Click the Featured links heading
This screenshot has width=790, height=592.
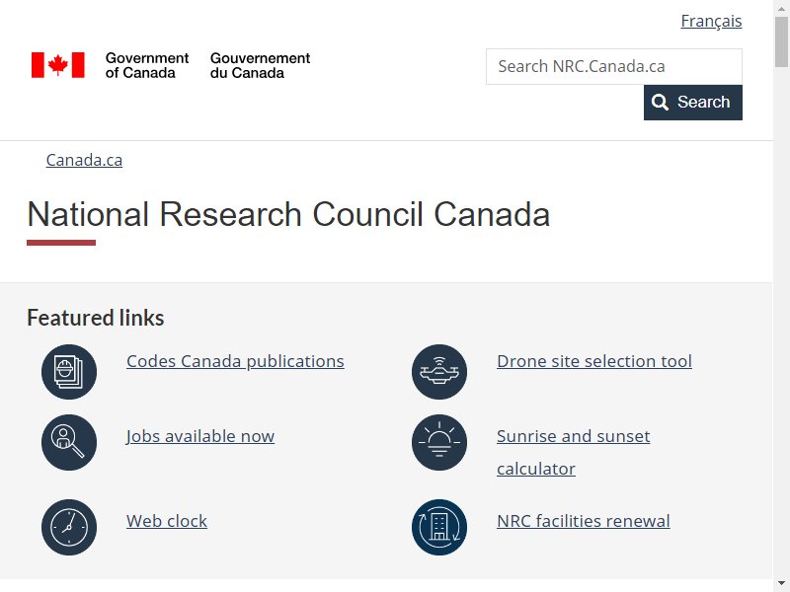coord(96,318)
